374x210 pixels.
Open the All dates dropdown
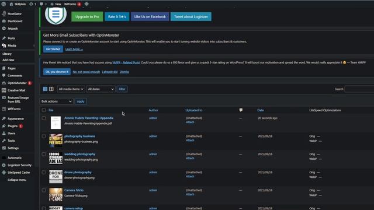[x=101, y=89]
